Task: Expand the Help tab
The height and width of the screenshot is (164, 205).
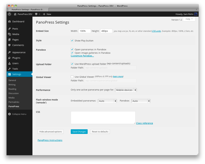Action: (189, 19)
